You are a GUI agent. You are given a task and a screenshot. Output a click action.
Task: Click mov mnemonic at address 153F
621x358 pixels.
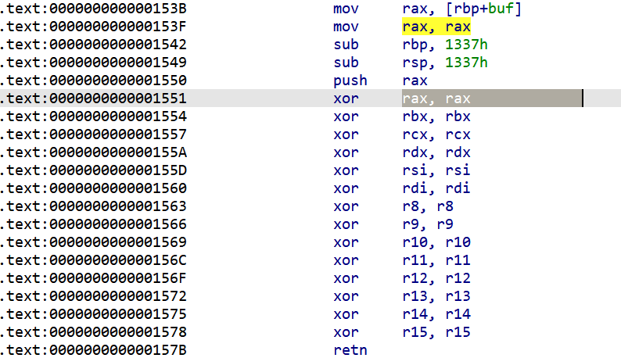pos(346,27)
